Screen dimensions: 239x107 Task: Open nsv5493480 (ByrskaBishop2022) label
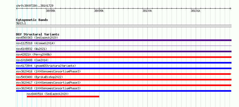[39, 77]
